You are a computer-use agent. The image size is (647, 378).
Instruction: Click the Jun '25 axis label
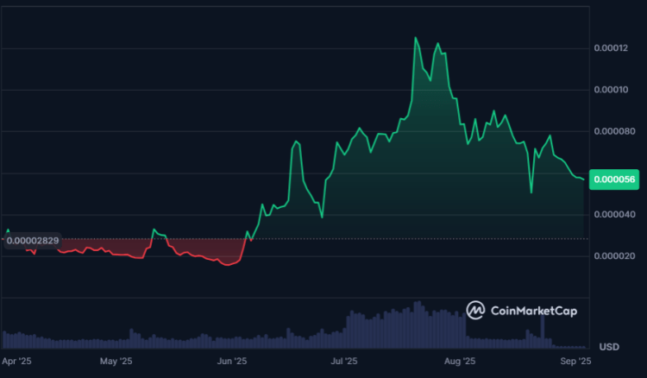pos(232,362)
